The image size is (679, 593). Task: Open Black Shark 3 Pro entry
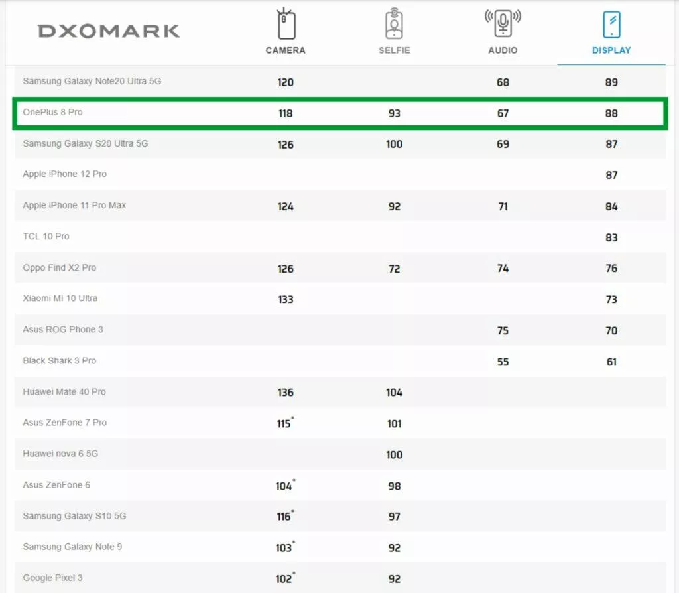59,361
